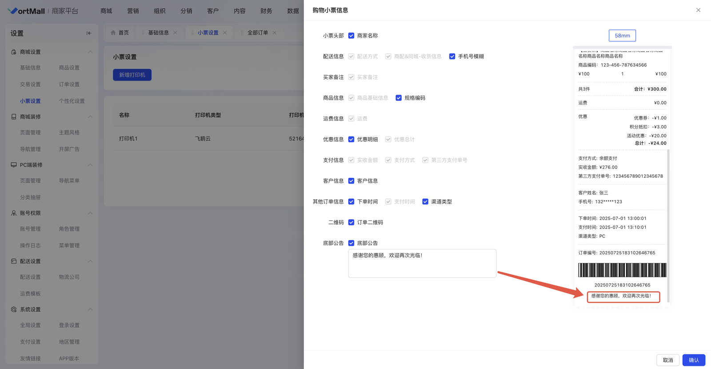Screen dimensions: 711x369
Task: Click the 配送设置 section icon
Action: tap(14, 261)
